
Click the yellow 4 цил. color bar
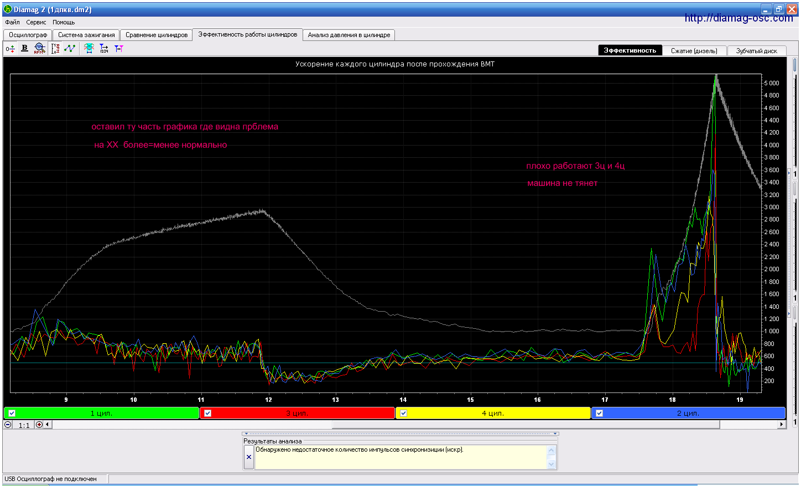point(493,413)
